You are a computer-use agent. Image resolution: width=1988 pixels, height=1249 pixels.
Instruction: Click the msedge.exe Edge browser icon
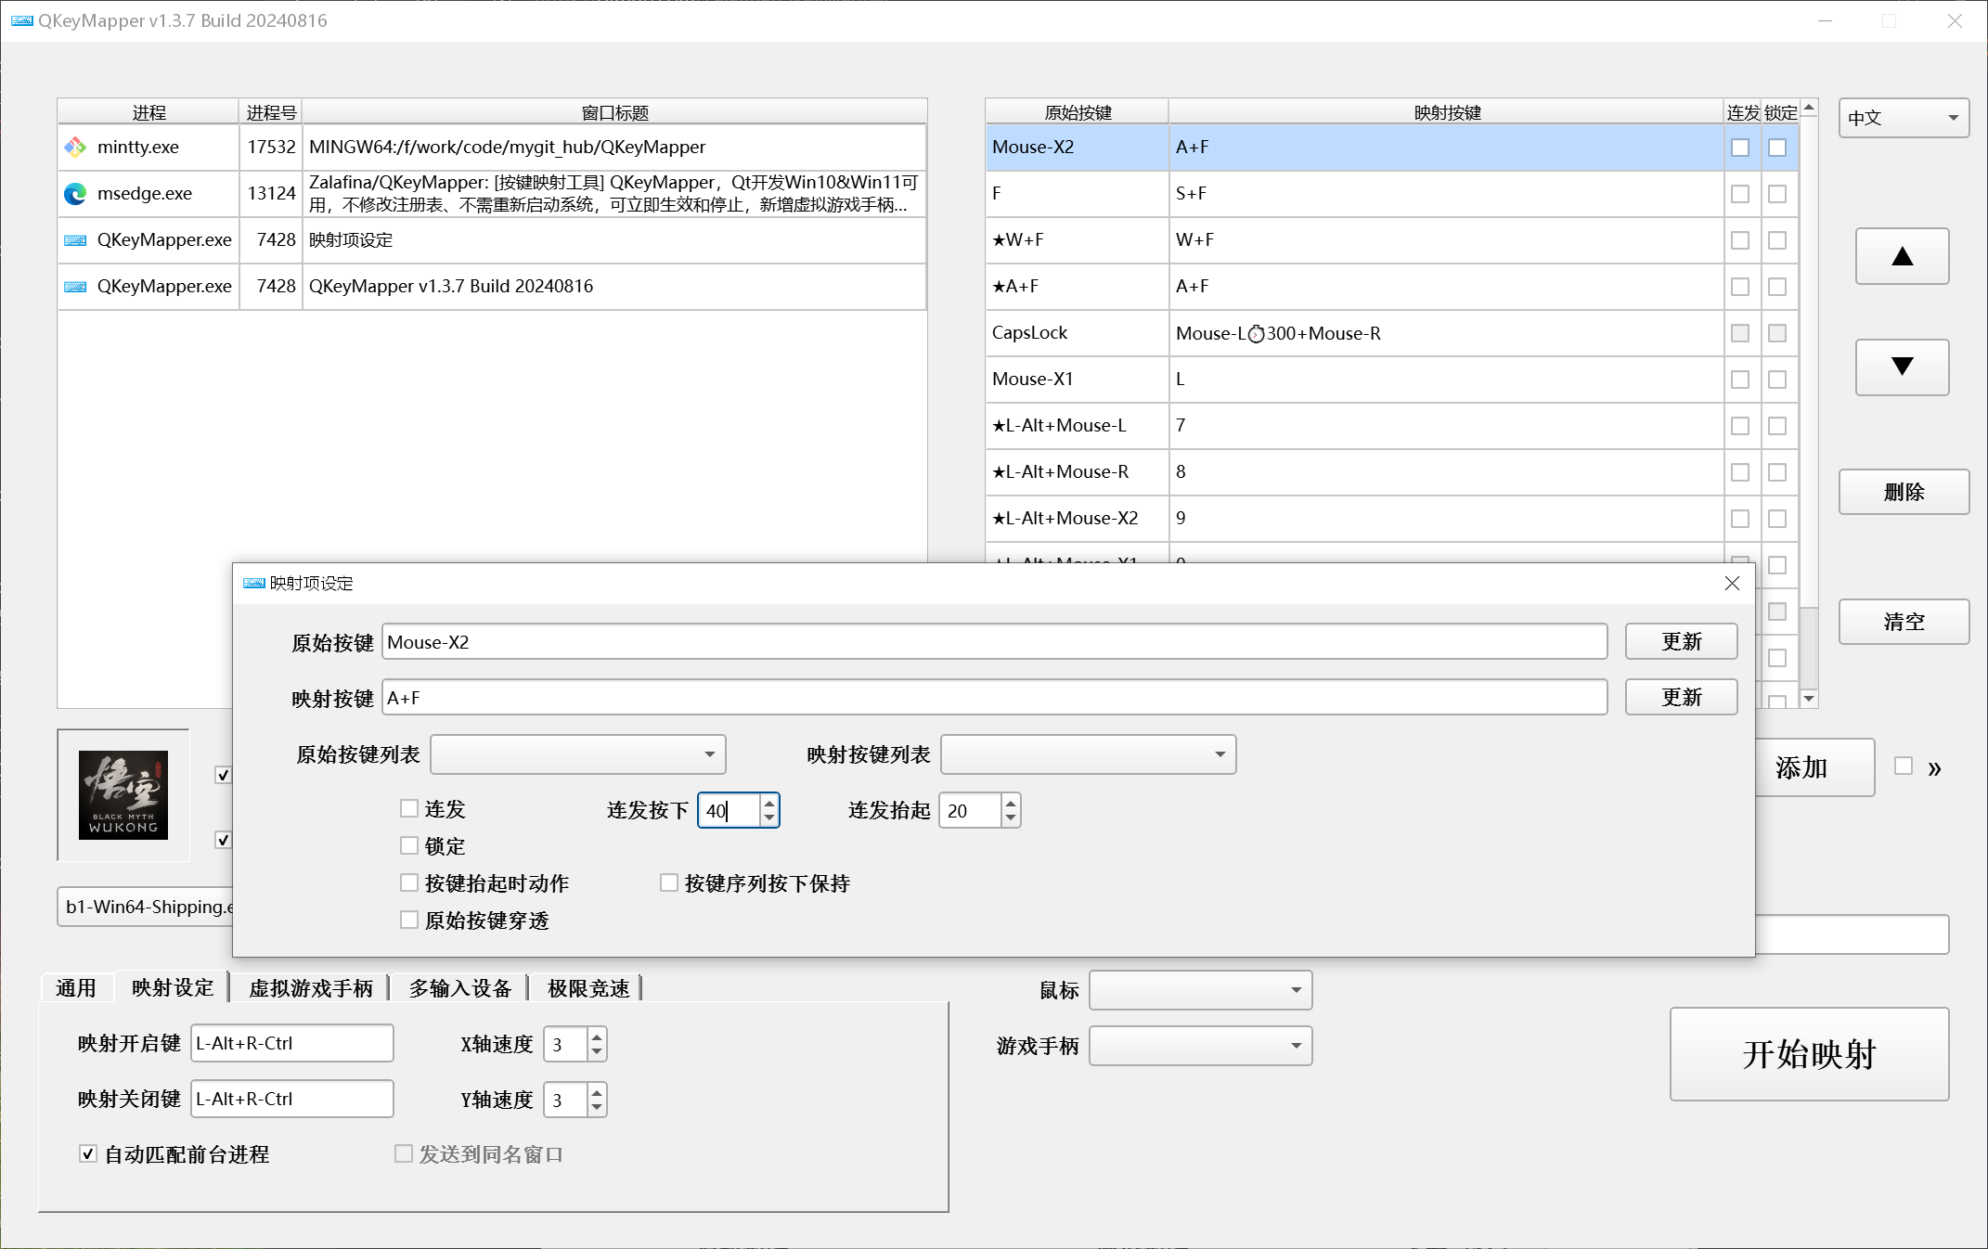click(x=75, y=193)
